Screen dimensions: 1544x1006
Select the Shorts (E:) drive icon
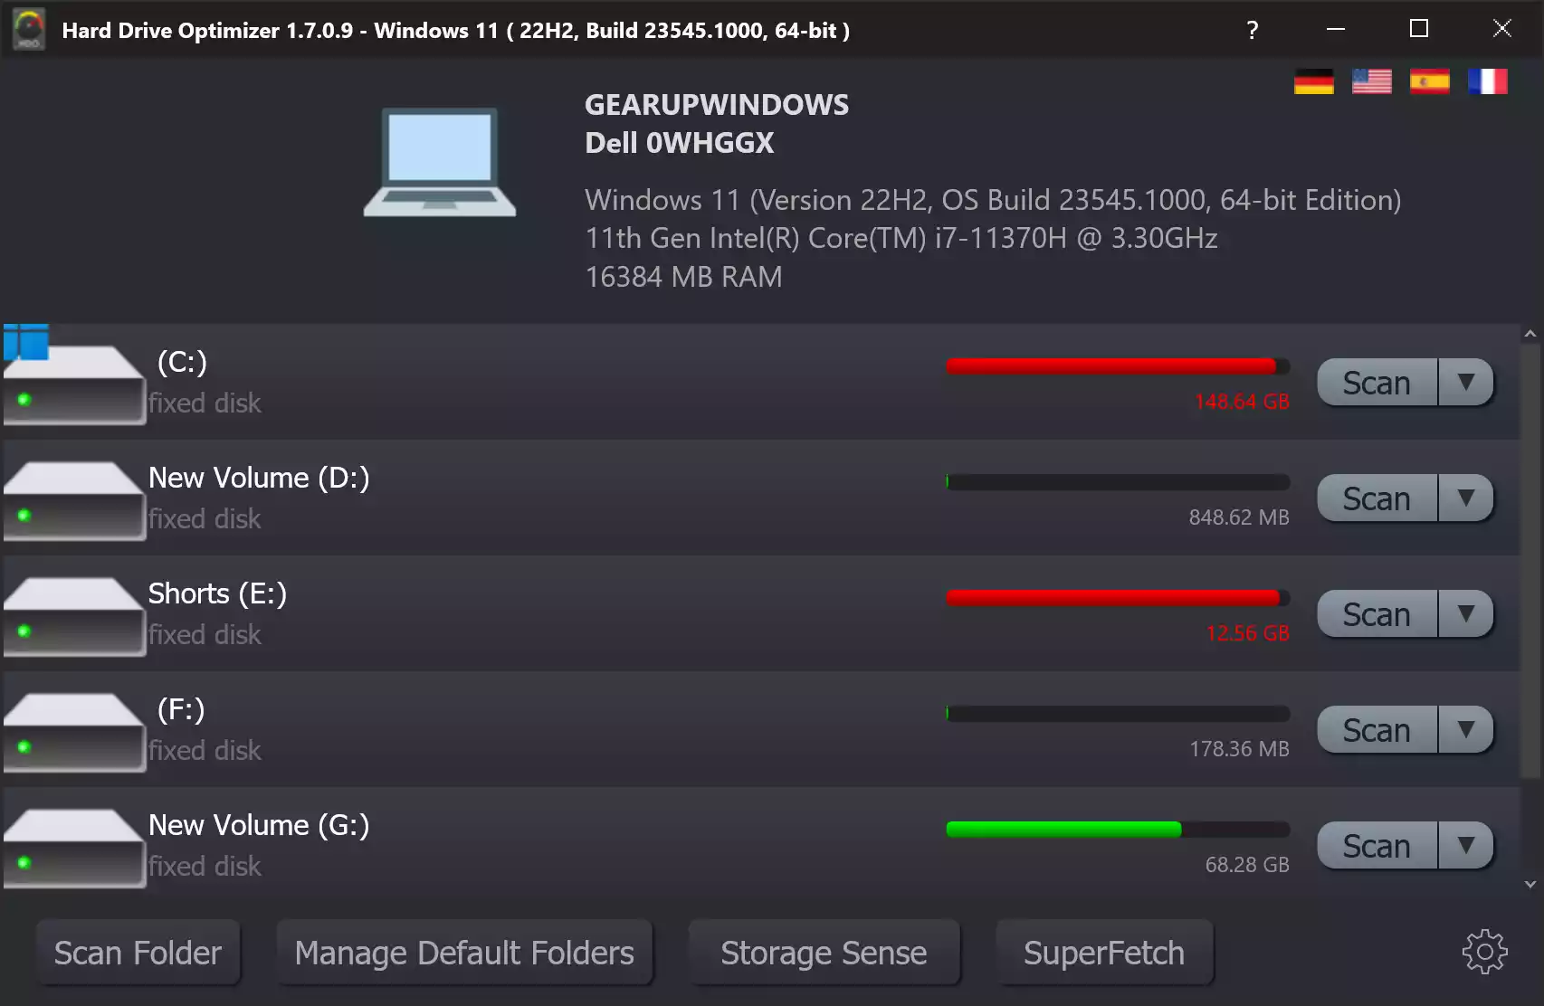coord(74,616)
